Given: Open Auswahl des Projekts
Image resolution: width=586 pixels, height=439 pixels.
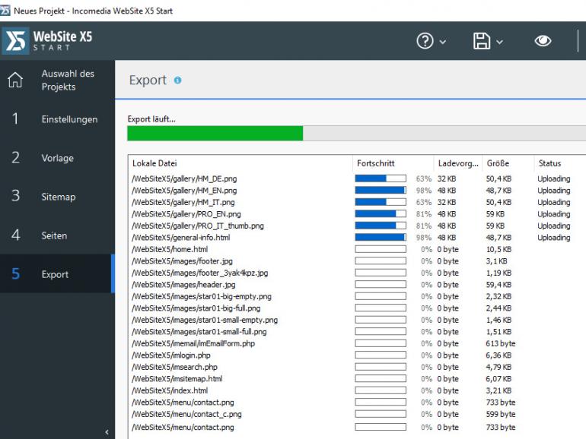Looking at the screenshot, I should [68, 80].
